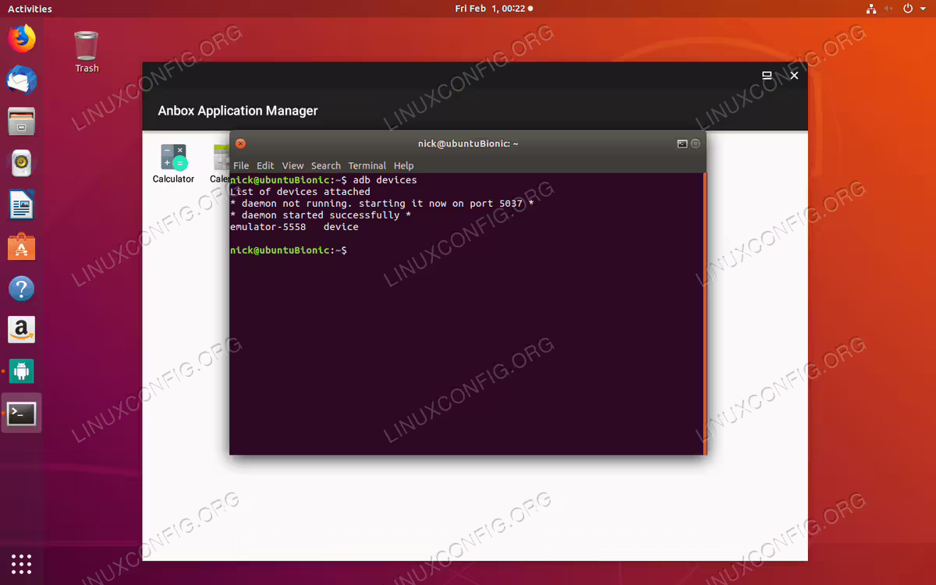
Task: Open the terminal View menu
Action: [292, 165]
